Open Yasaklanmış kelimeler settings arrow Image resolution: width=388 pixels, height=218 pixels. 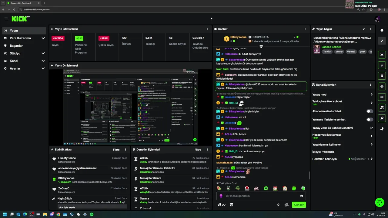tap(372, 144)
